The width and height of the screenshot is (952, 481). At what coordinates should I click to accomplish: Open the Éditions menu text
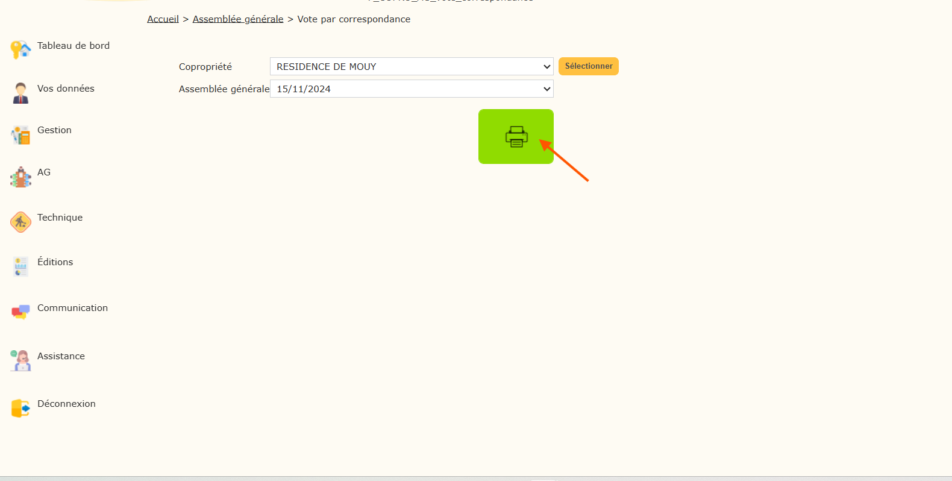pos(55,262)
